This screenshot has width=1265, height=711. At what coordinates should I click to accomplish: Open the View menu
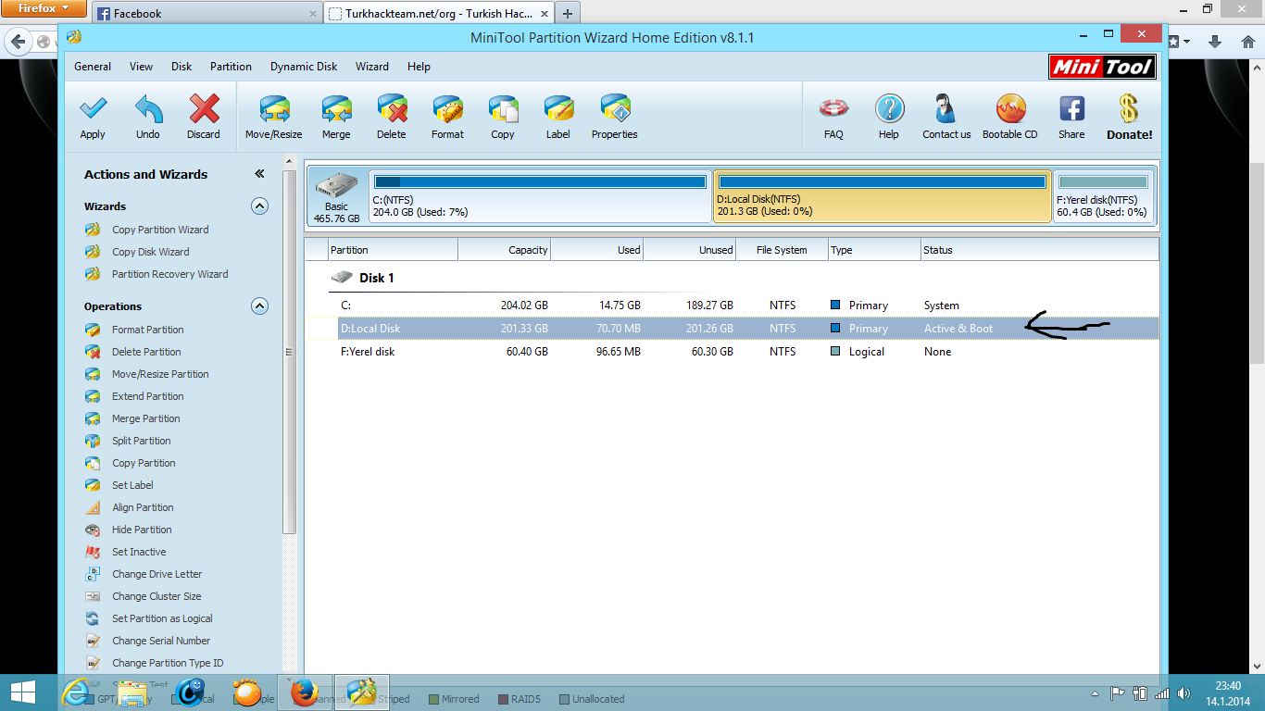coord(142,67)
